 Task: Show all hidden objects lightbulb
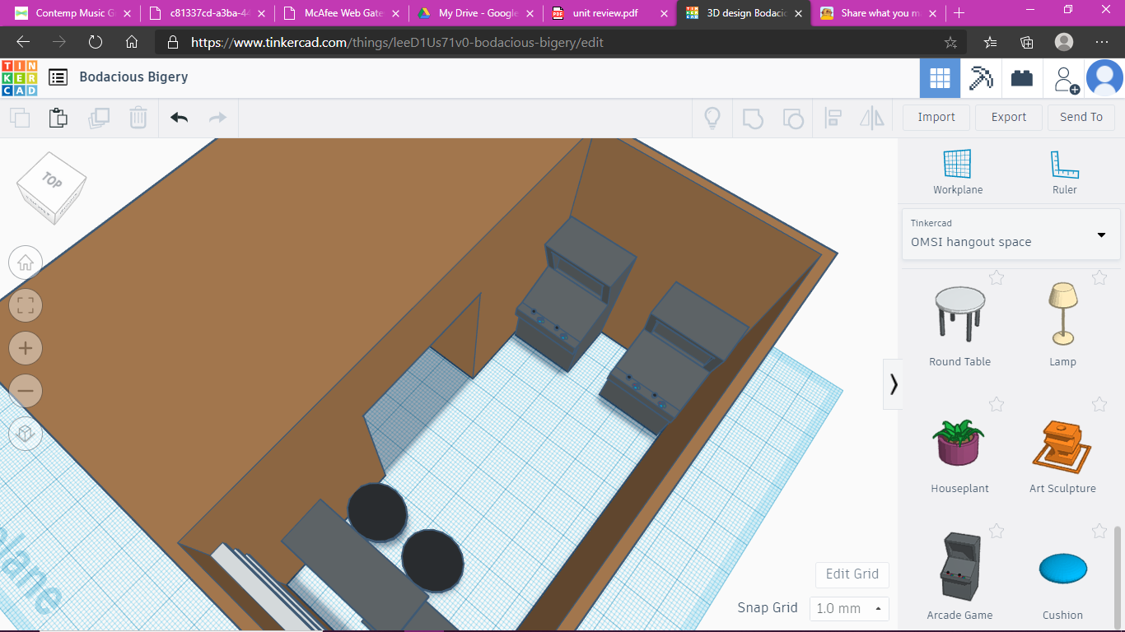tap(712, 118)
